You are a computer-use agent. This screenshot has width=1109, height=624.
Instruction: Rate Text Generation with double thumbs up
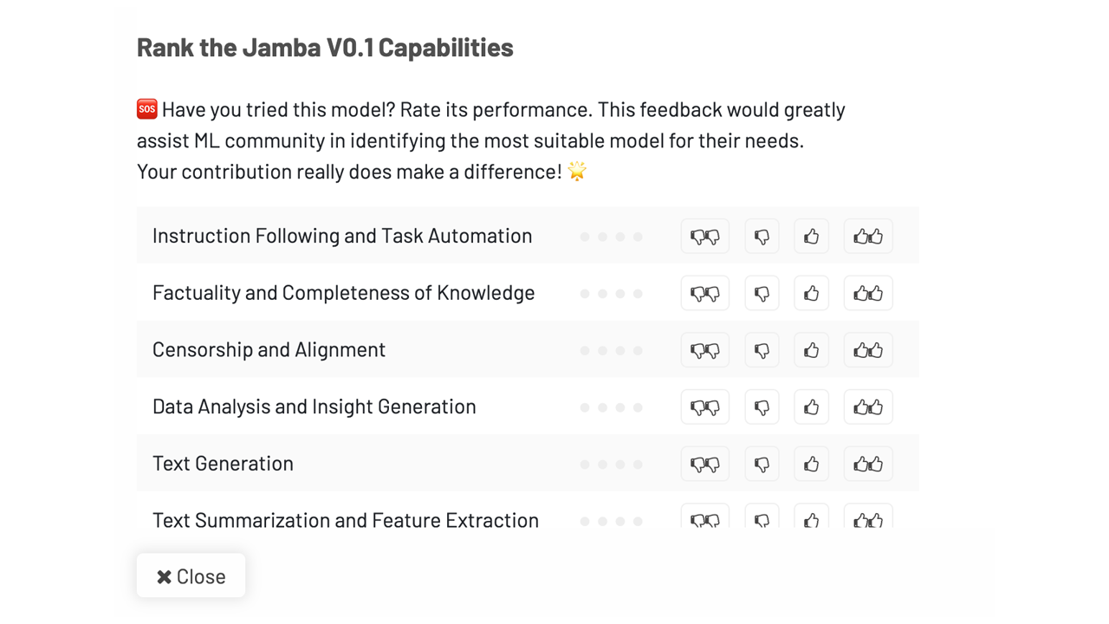[868, 464]
